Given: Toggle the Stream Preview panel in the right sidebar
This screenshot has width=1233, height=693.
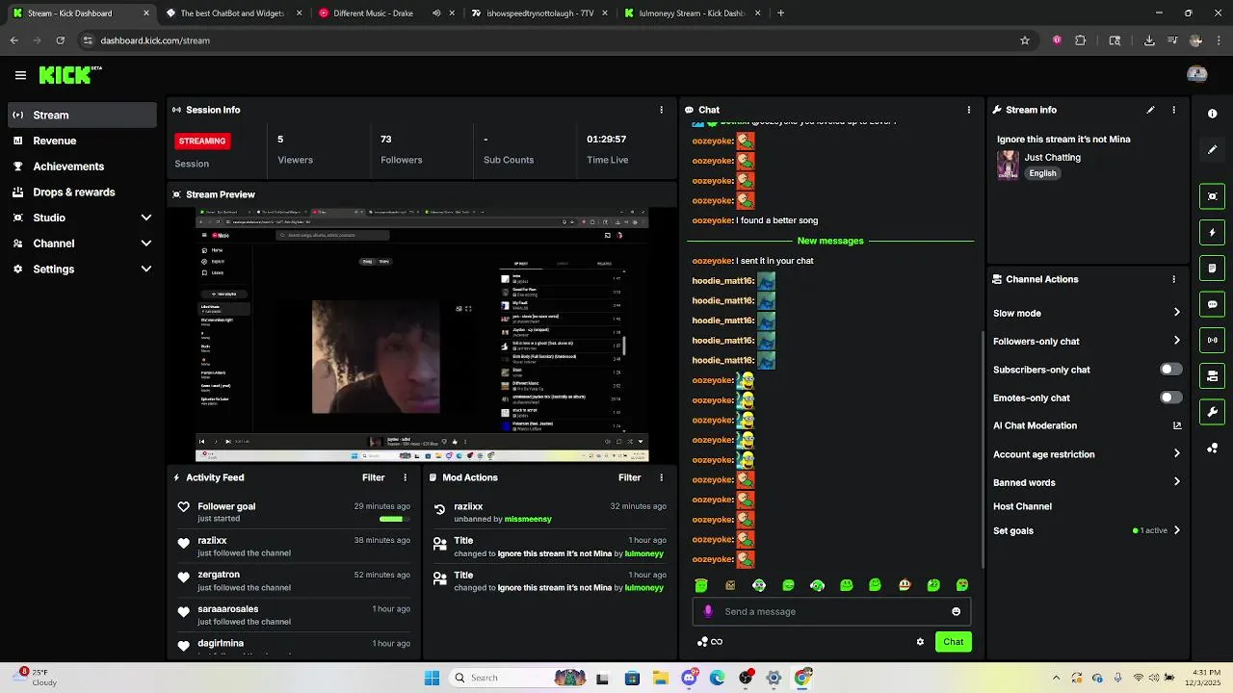Looking at the screenshot, I should point(1212,196).
